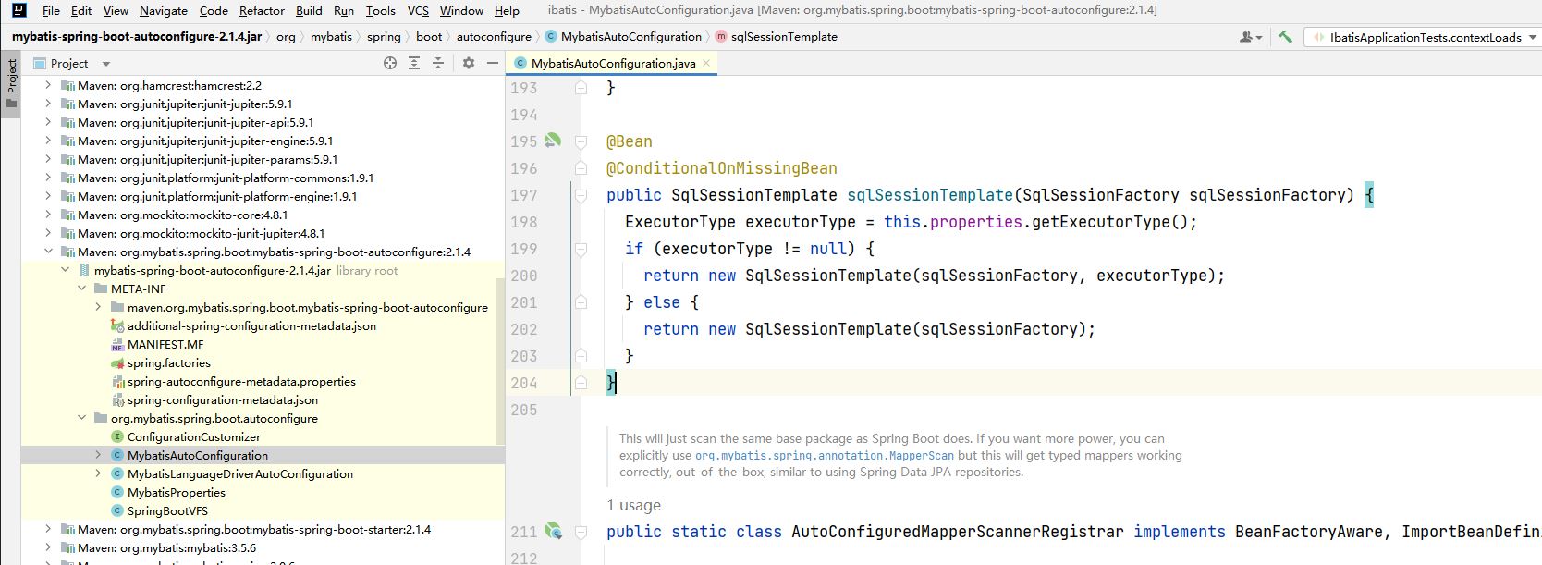1542x565 pixels.
Task: Select the MybatisProperties class
Action: tap(176, 492)
